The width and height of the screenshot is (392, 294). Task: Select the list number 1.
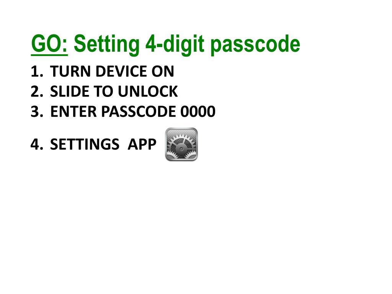pos(37,72)
